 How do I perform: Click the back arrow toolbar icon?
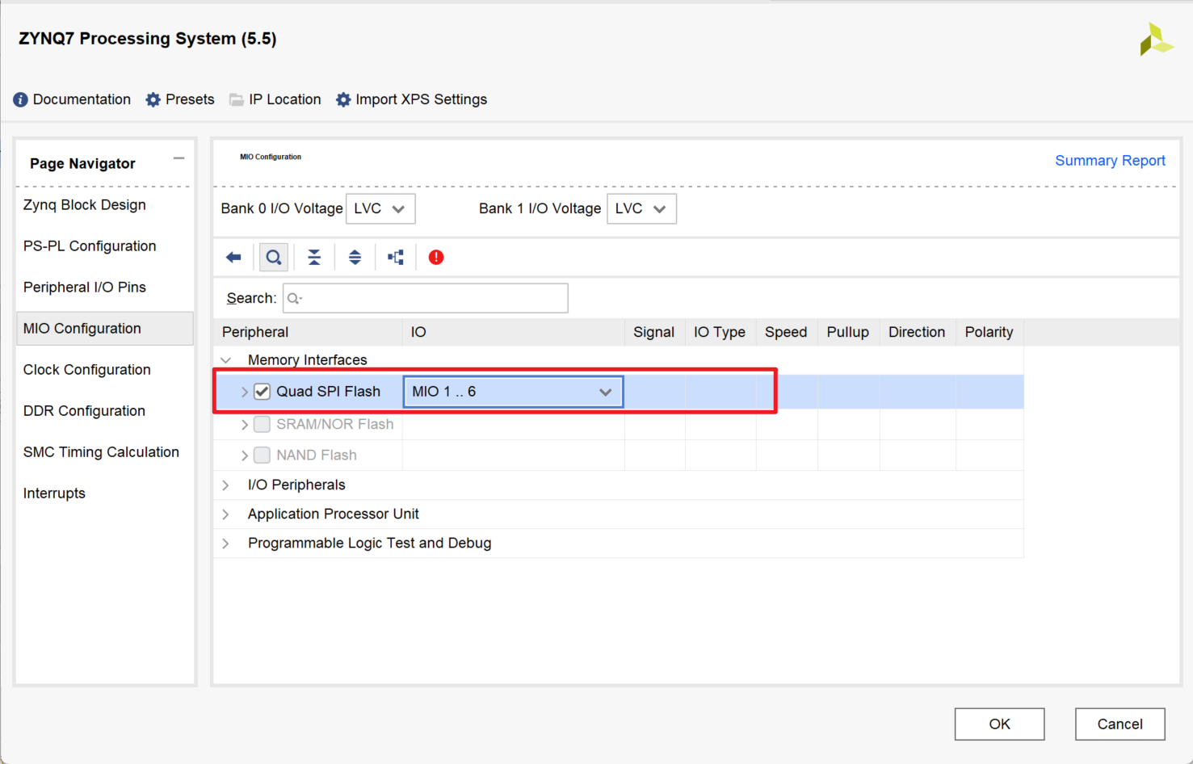233,258
